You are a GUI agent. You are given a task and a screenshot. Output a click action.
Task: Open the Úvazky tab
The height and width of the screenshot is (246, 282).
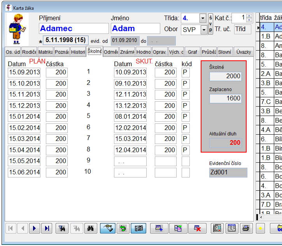tap(243, 52)
